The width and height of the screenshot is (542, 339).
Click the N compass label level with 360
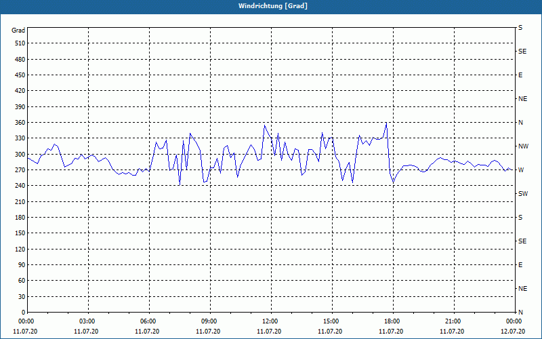pos(520,123)
